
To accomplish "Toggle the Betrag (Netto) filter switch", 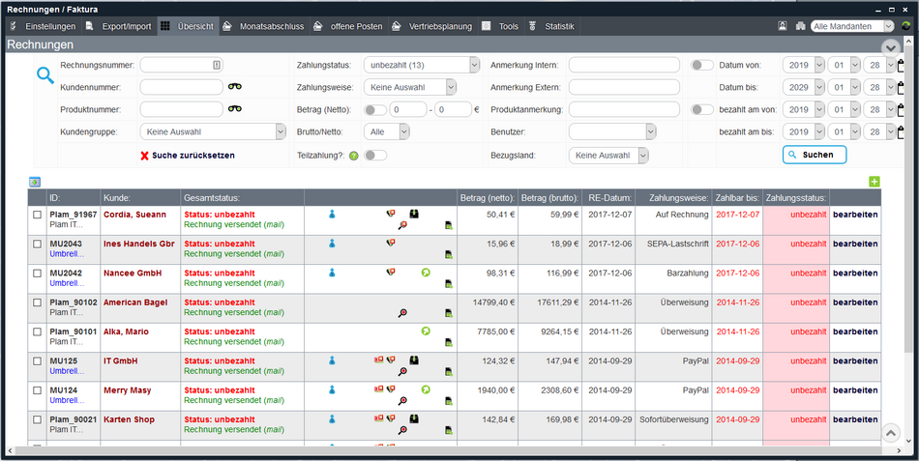I will coord(375,109).
